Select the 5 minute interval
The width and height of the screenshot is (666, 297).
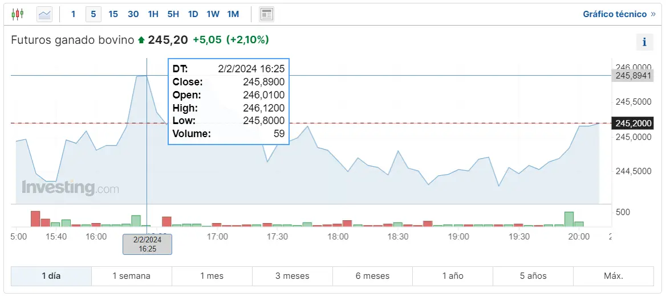pos(93,14)
